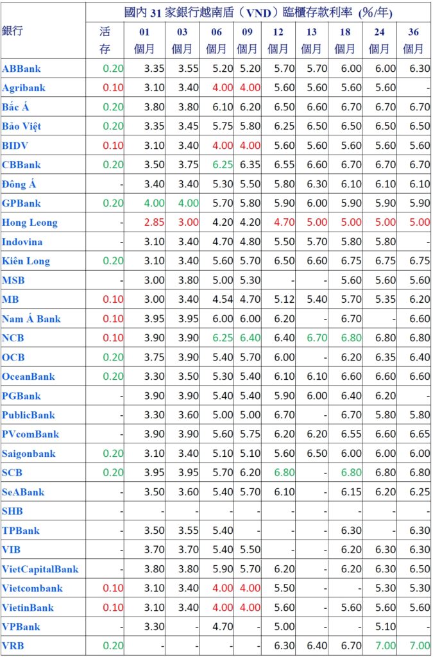Select MB's 4.54 six-month rate
Screen dimensions: 433x657
pos(216,300)
